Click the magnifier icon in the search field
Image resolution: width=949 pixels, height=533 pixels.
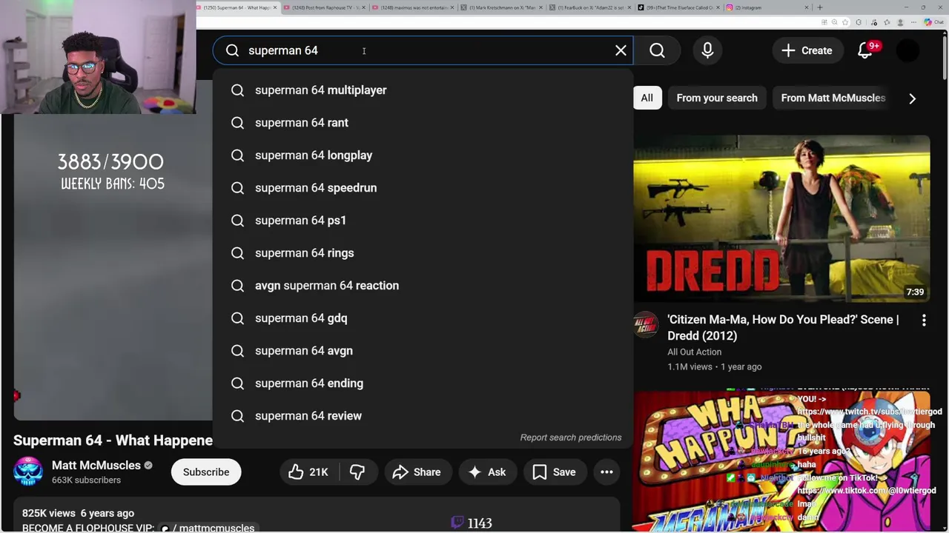tap(232, 50)
